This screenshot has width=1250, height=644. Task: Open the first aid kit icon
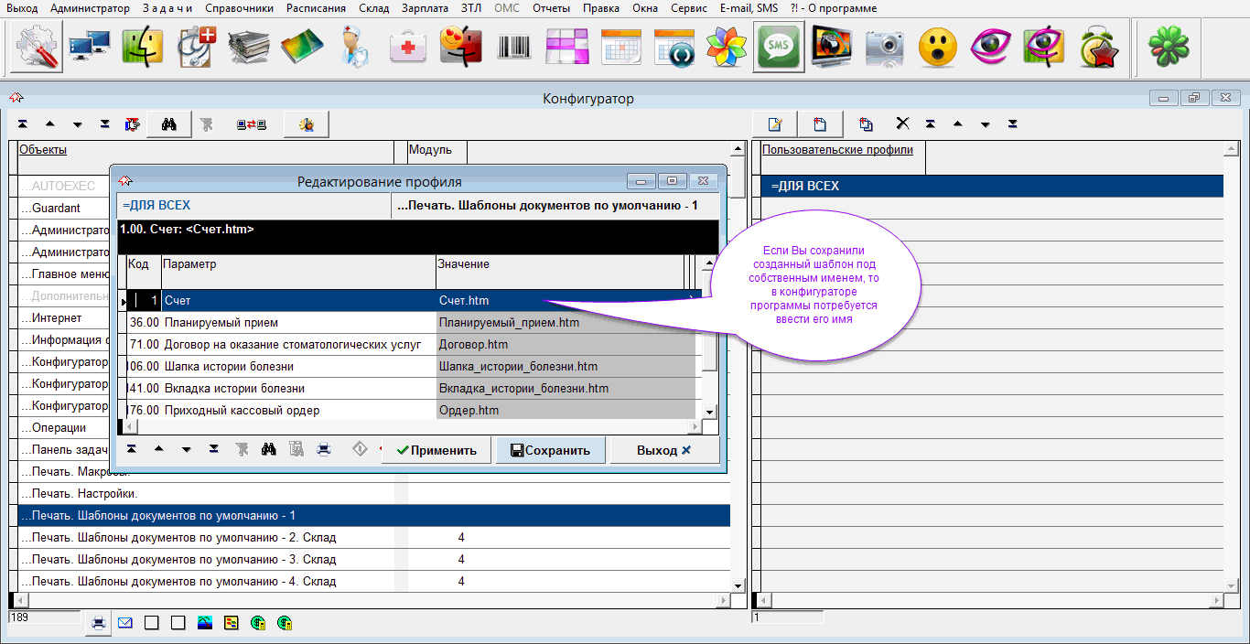[408, 47]
